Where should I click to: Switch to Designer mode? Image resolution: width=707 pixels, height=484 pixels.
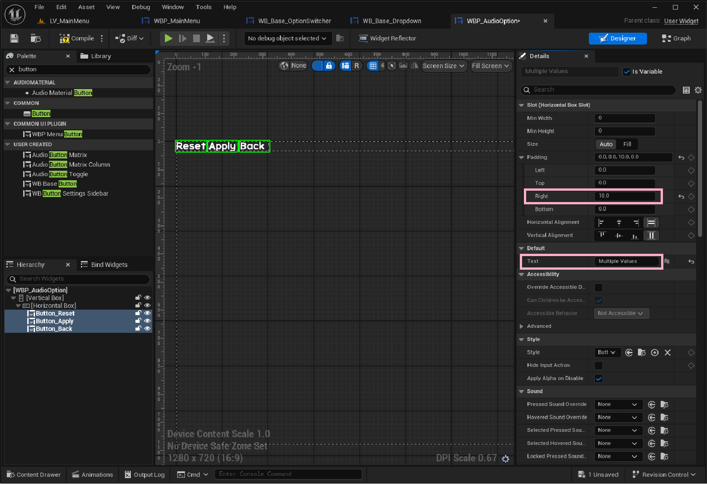[x=618, y=39]
